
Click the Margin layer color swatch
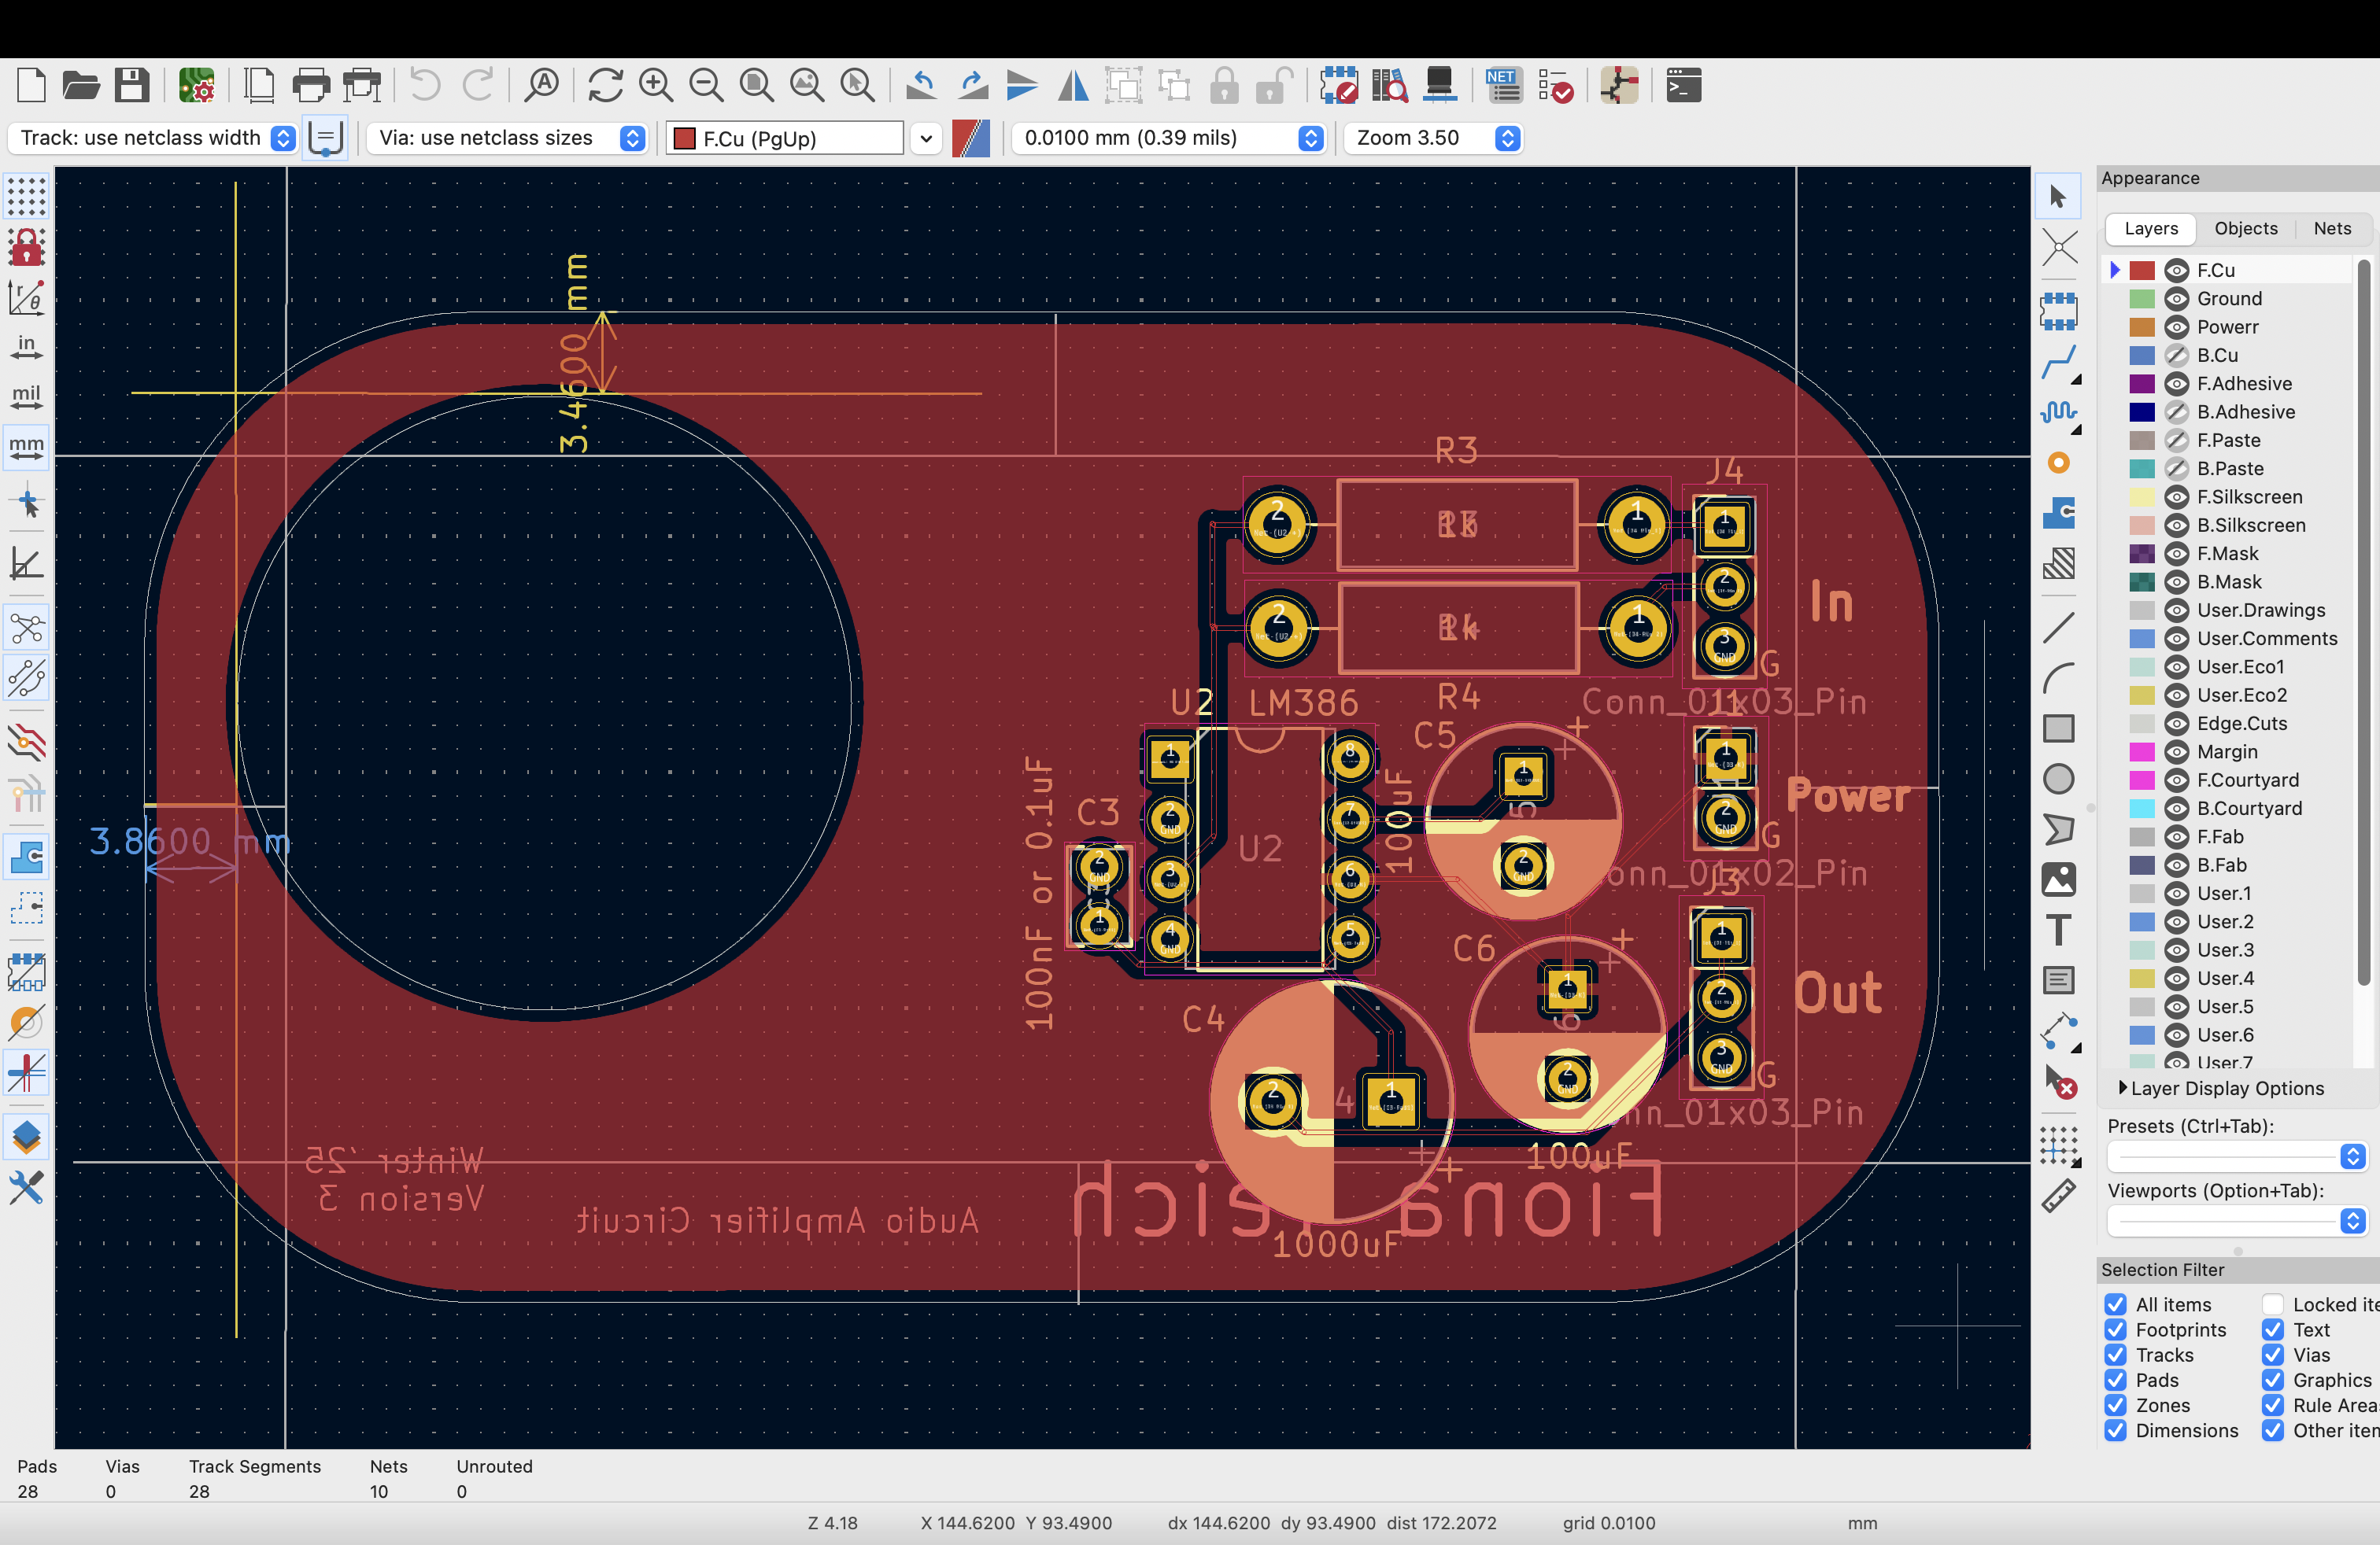[x=2141, y=751]
